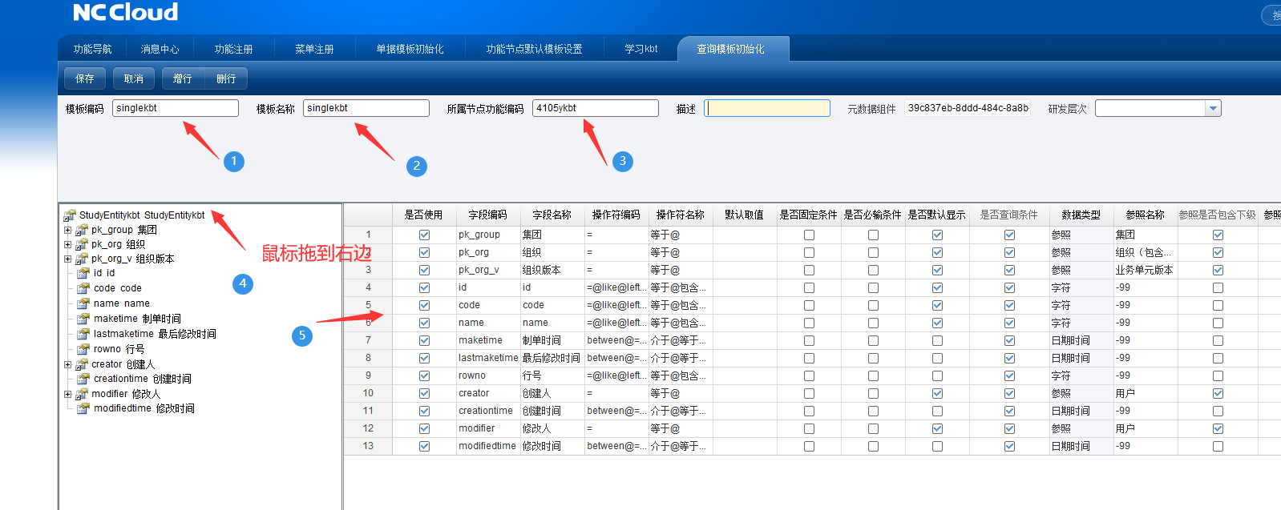Switch to 功能注册 tab

point(234,49)
